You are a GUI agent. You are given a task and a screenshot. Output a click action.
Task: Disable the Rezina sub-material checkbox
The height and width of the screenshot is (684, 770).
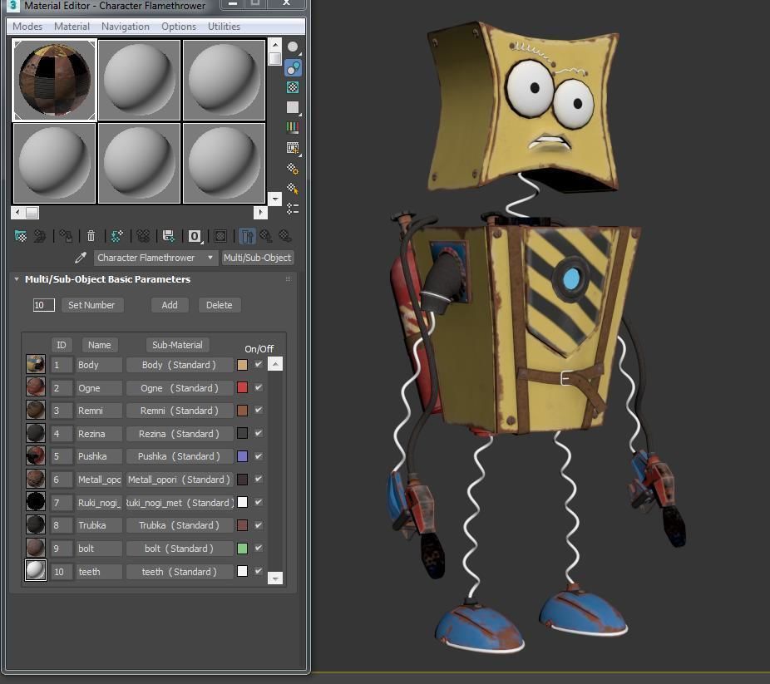259,433
